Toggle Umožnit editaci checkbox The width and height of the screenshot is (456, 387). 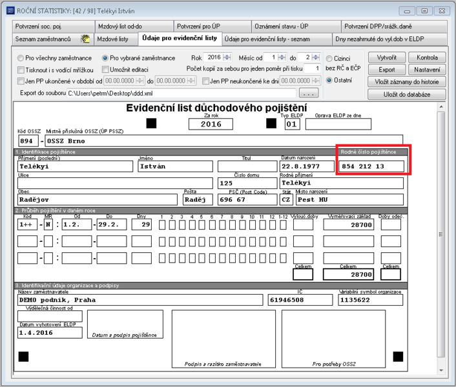click(x=105, y=70)
